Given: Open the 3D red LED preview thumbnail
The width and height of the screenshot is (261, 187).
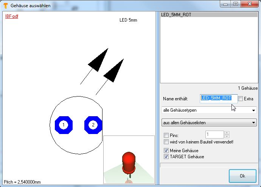Looking at the screenshot, I should (x=129, y=159).
